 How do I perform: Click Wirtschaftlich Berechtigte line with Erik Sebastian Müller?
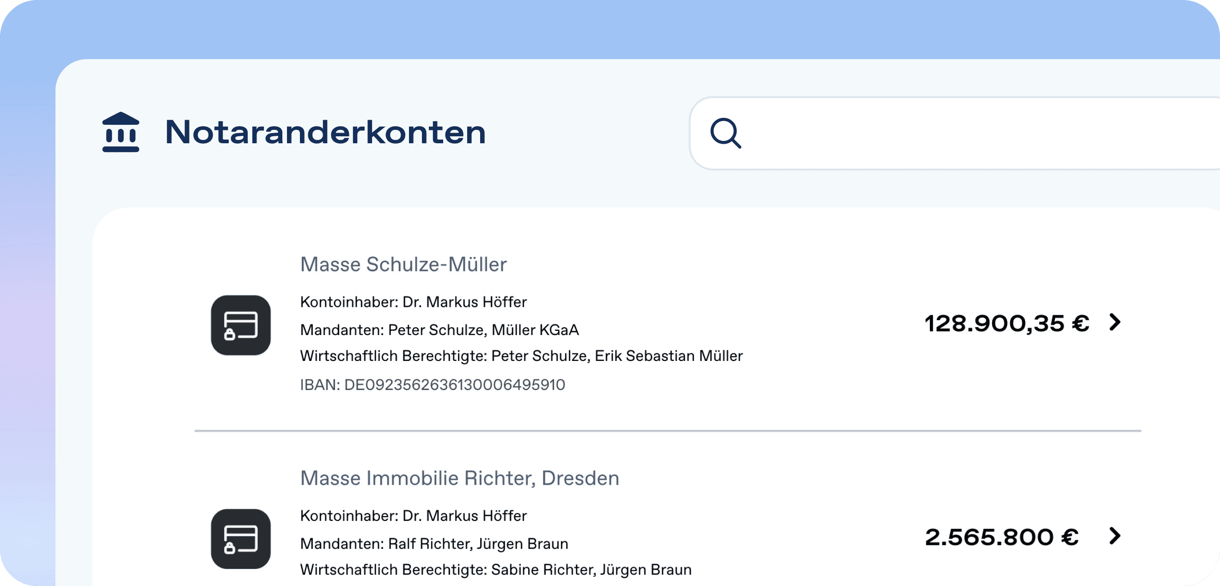click(x=521, y=356)
